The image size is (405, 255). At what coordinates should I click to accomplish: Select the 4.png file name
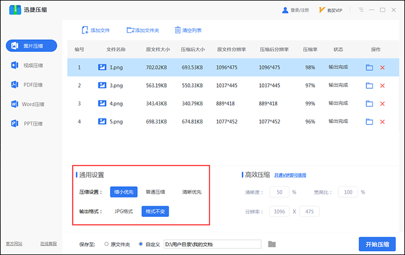click(116, 103)
